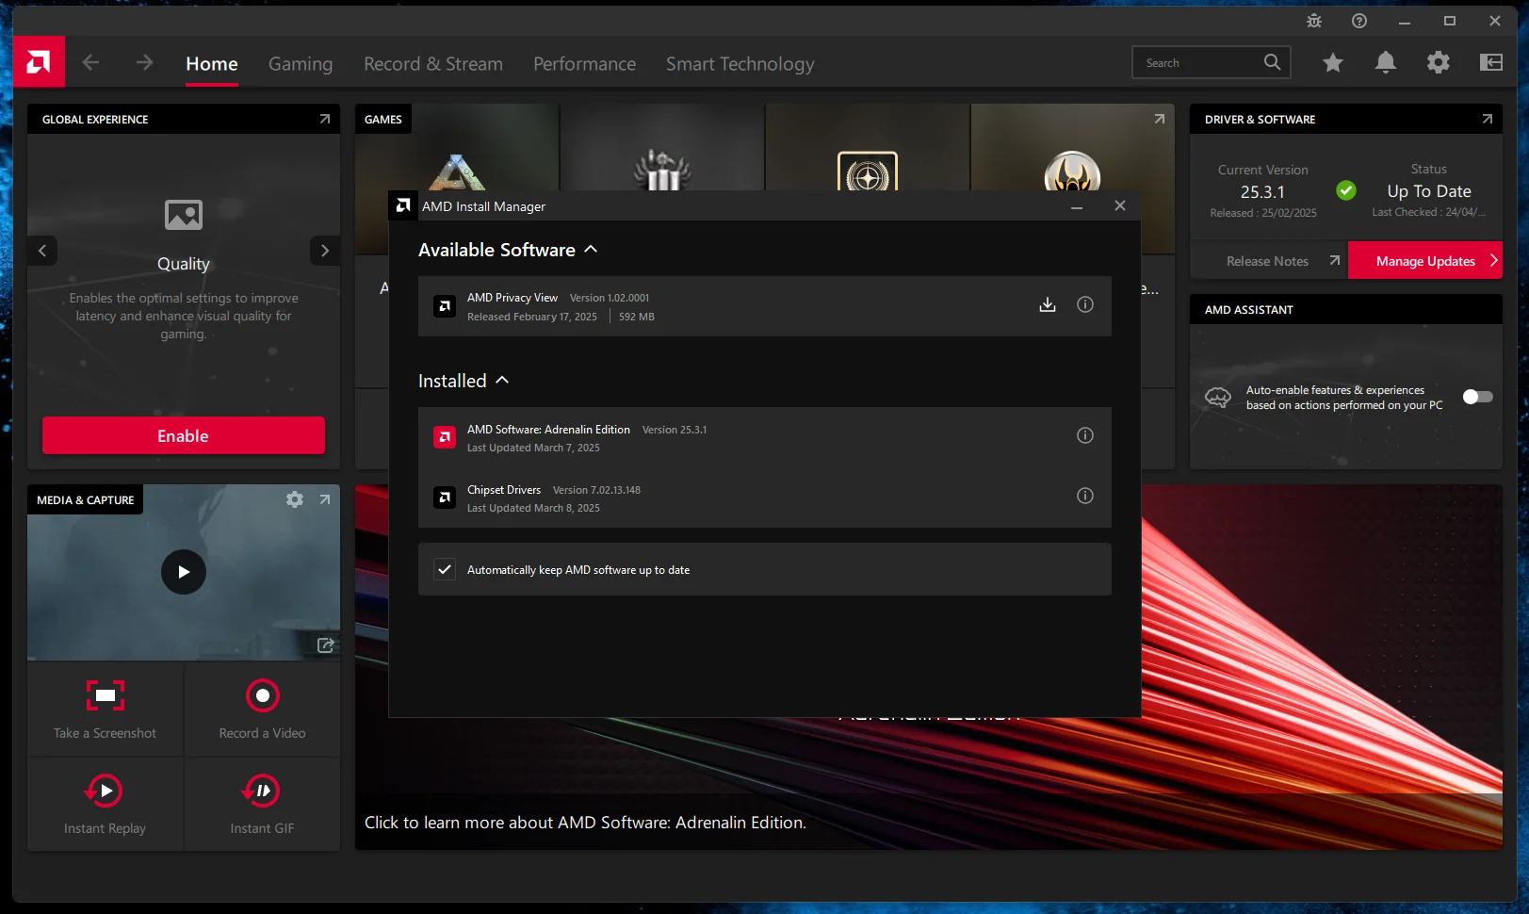Open info for Chipset Drivers

(x=1085, y=496)
